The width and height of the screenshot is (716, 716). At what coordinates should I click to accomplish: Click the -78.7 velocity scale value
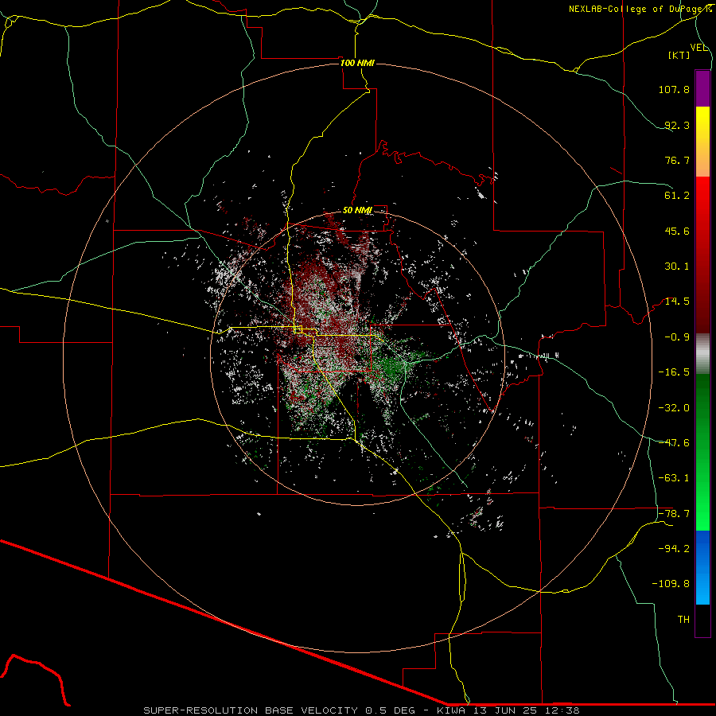click(x=674, y=514)
